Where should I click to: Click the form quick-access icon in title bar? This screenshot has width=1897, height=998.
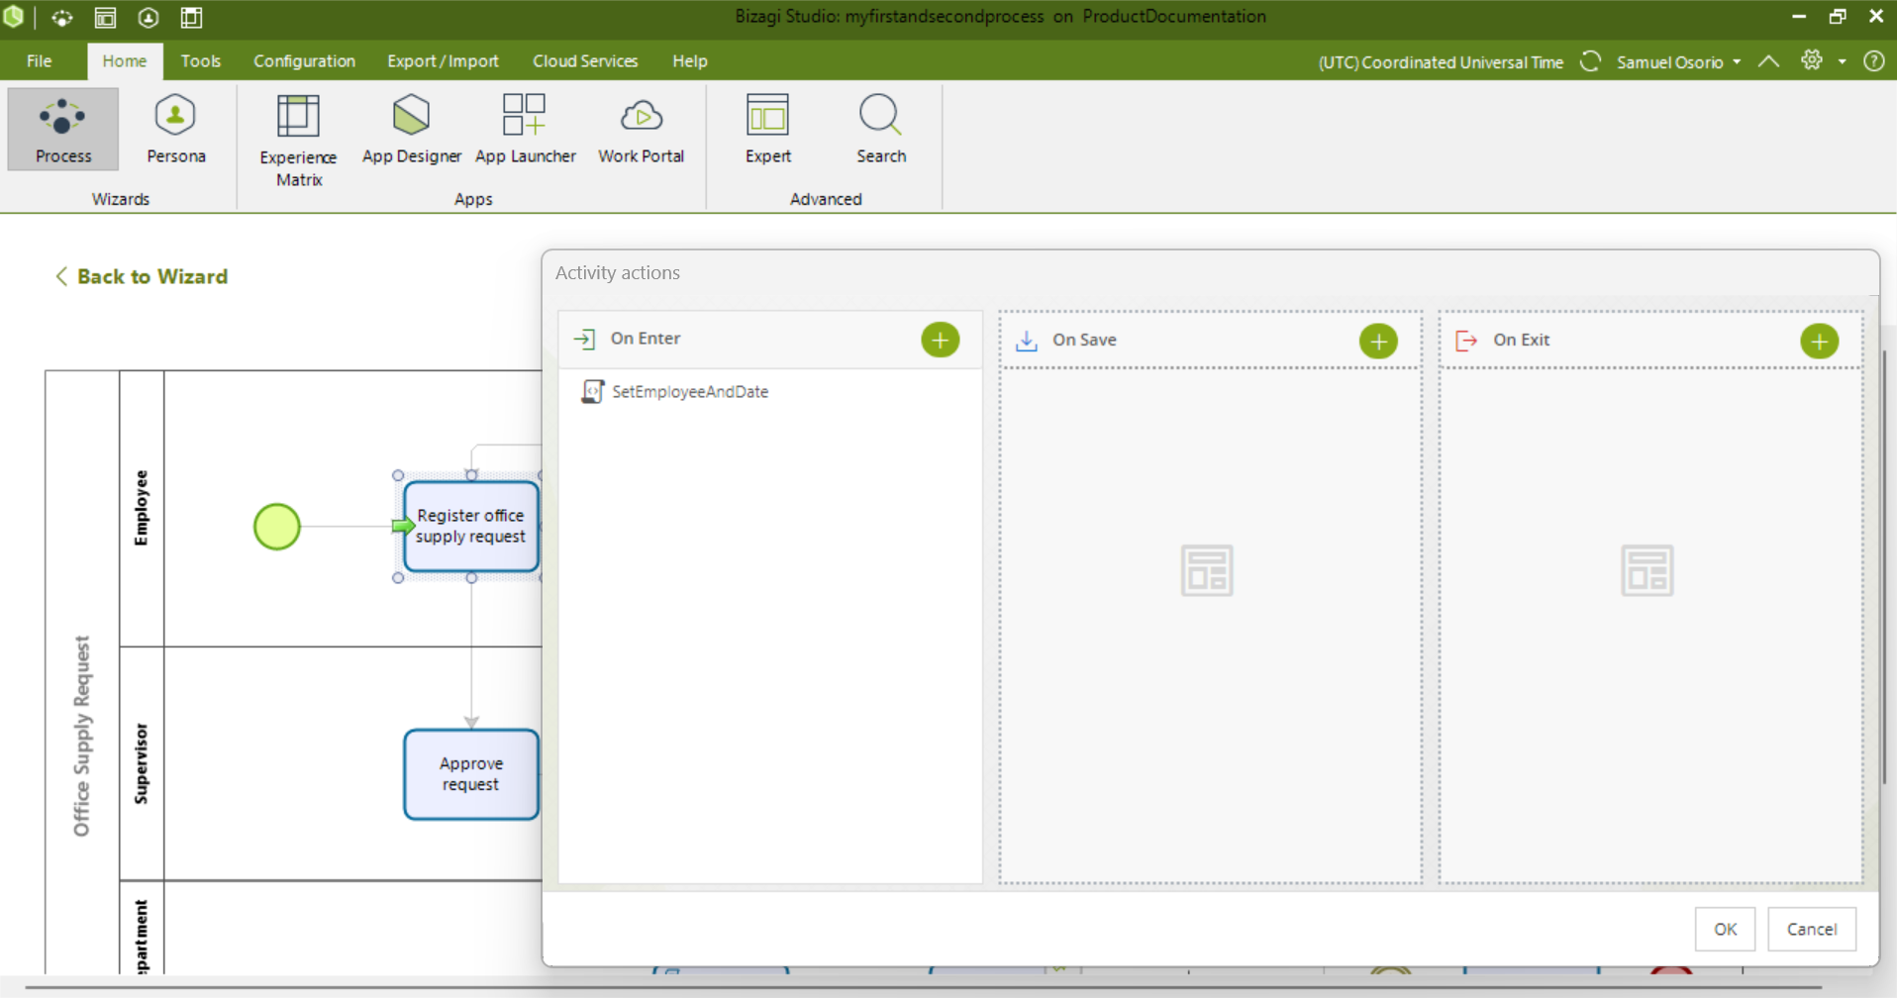pyautogui.click(x=105, y=18)
